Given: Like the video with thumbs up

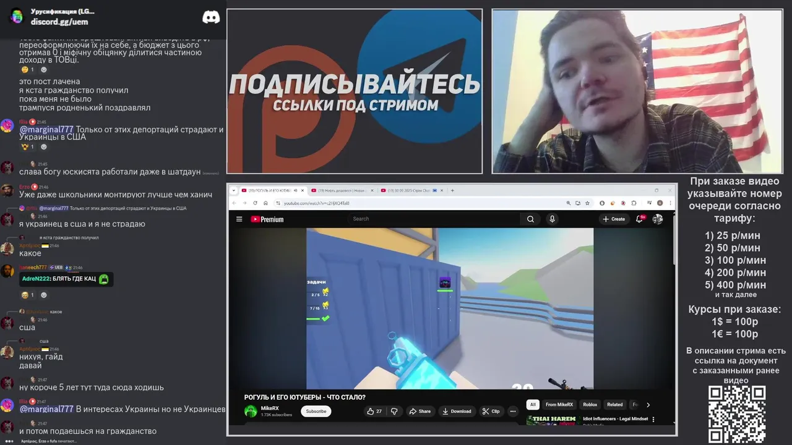Looking at the screenshot, I should click(374, 411).
